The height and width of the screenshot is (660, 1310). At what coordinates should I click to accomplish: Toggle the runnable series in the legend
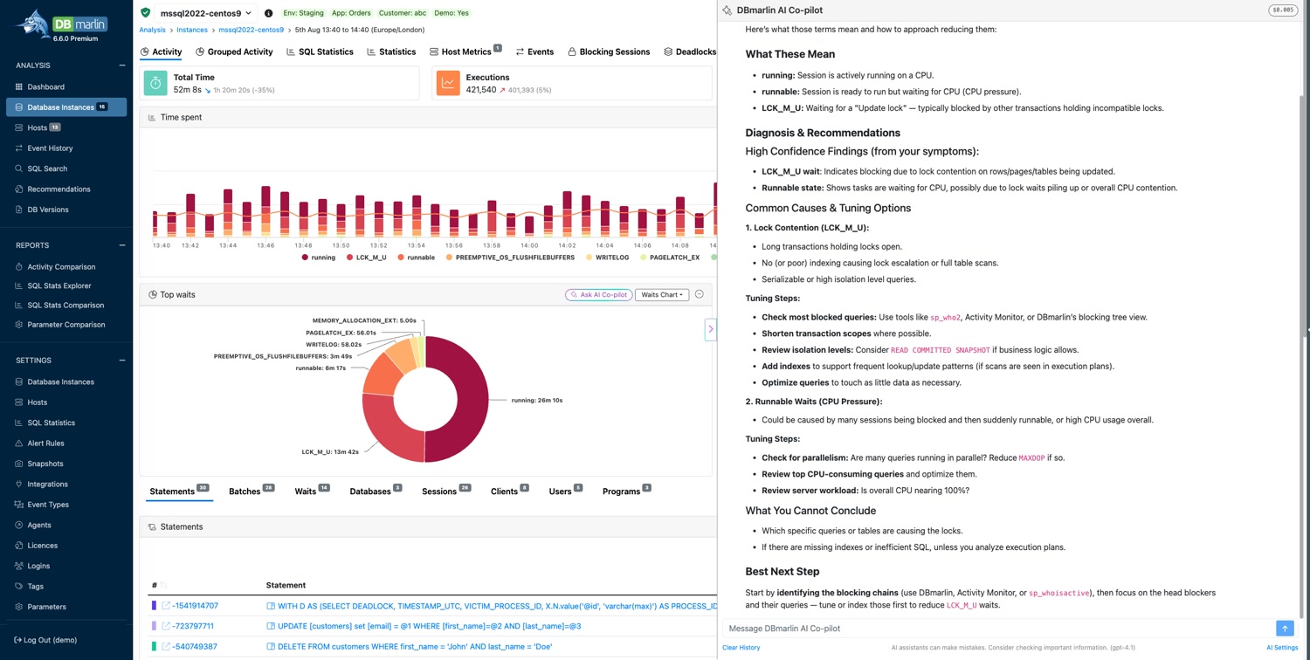pyautogui.click(x=416, y=258)
